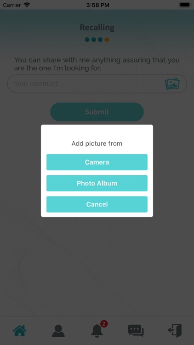
Task: Select the orange fourth progress dot
Action: tap(107, 40)
